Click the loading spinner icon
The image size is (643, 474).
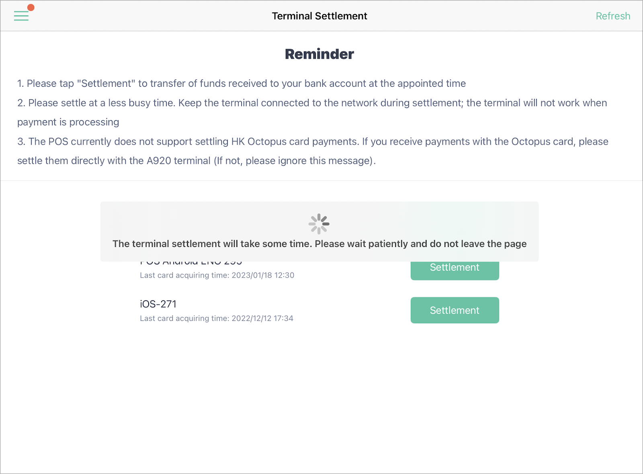click(x=319, y=224)
